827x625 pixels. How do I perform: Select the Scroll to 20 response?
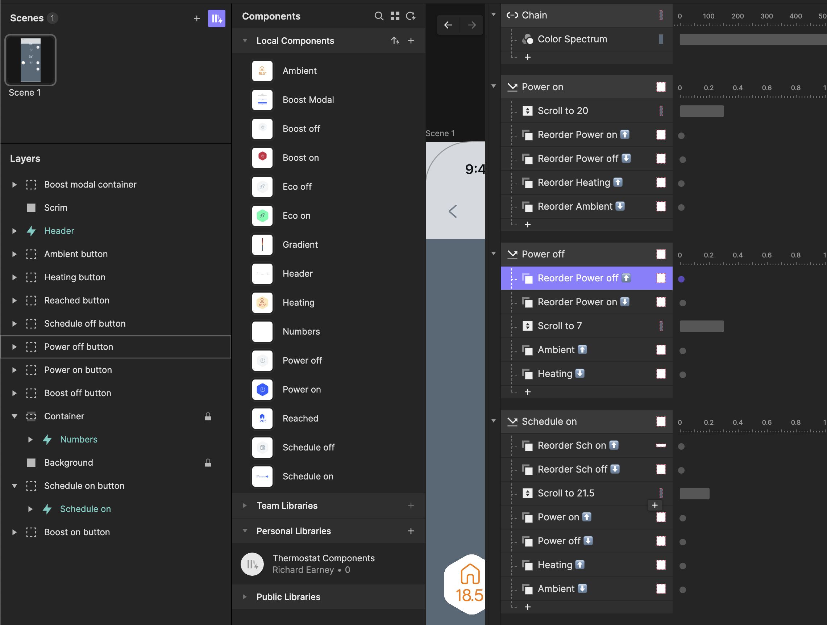tap(586, 110)
